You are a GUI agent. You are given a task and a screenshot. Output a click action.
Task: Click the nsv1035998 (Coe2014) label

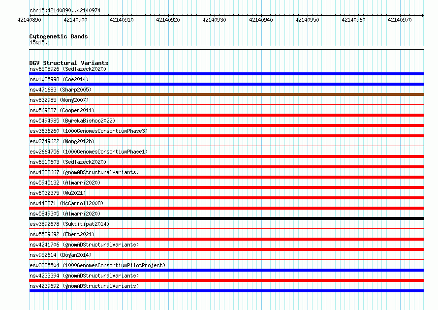[x=59, y=79]
